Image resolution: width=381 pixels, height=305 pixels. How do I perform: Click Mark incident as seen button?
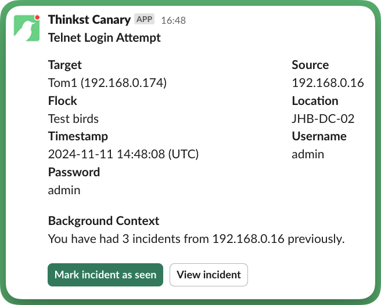tap(106, 275)
